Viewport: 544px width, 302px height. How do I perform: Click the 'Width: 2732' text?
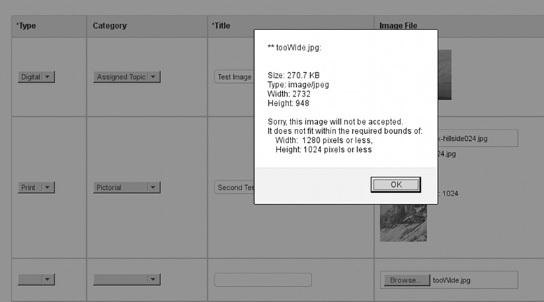(x=289, y=94)
